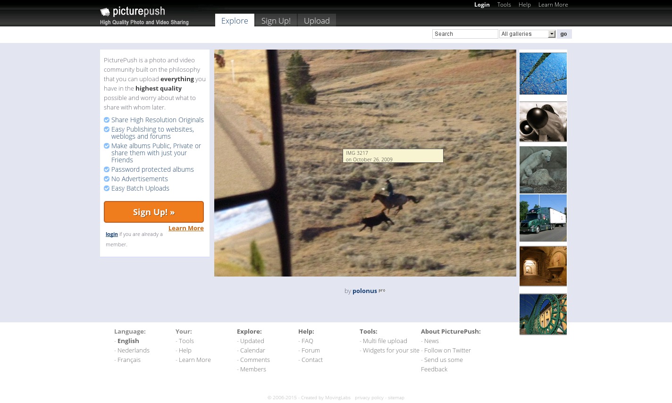Open the polar bear thumbnail
This screenshot has width=672, height=403.
pos(543,170)
